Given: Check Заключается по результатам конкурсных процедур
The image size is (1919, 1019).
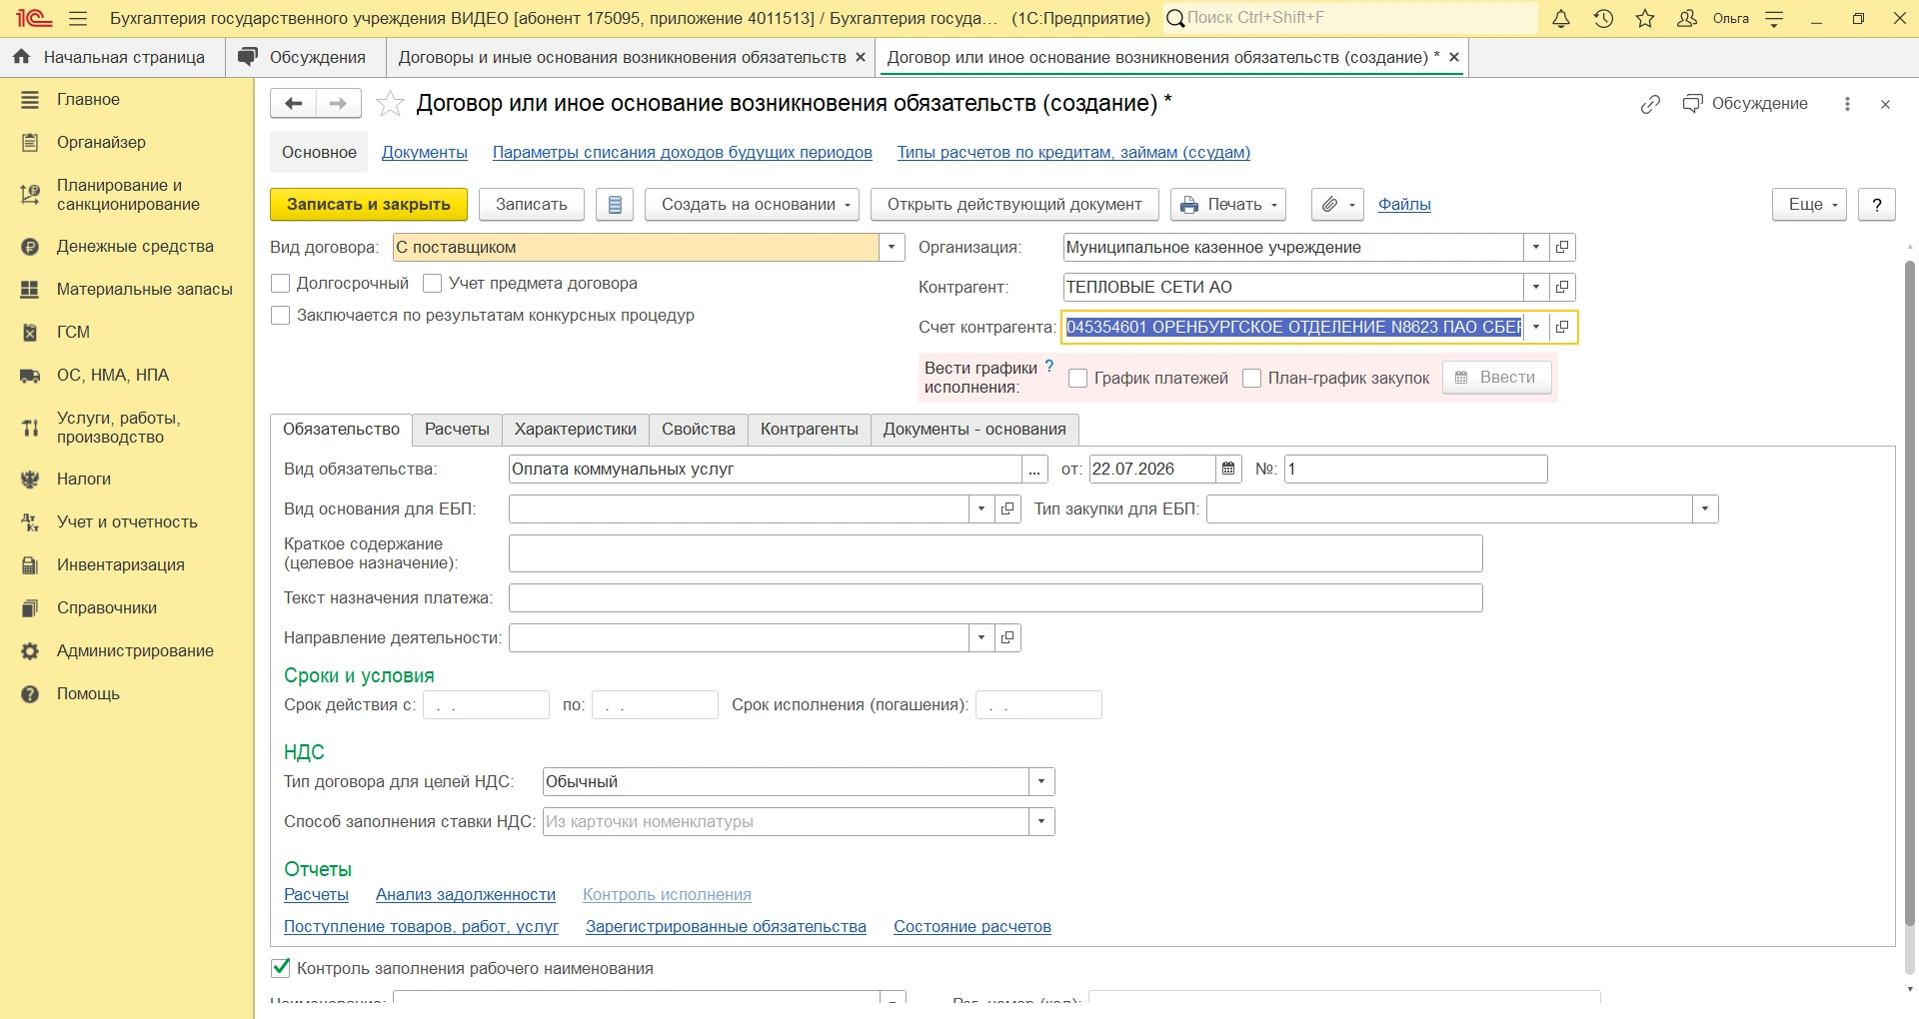Looking at the screenshot, I should 281,316.
